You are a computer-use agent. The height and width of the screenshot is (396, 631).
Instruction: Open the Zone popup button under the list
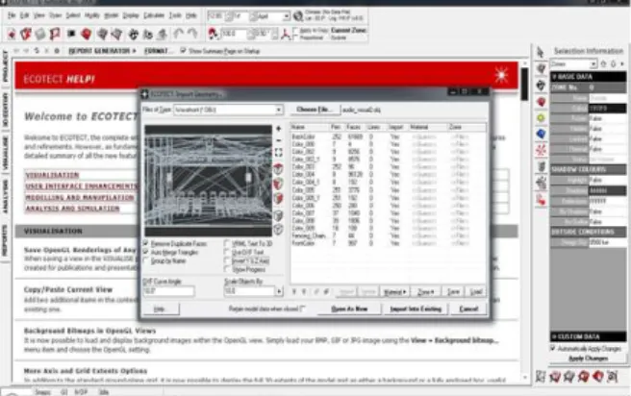coord(426,292)
